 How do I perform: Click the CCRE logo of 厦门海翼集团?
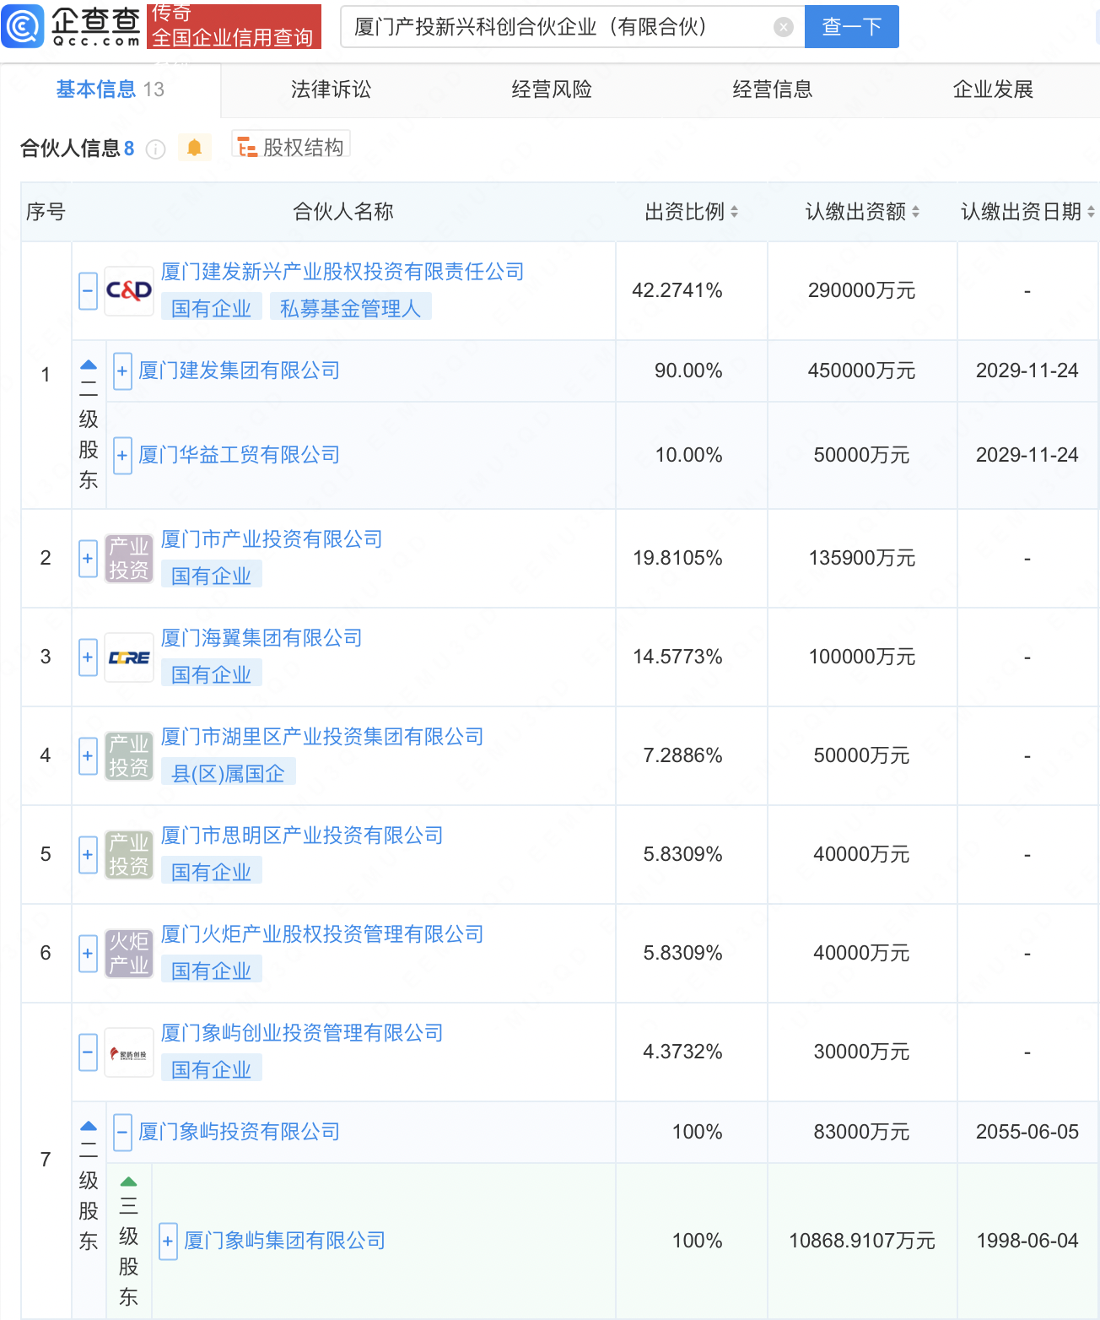(x=128, y=657)
